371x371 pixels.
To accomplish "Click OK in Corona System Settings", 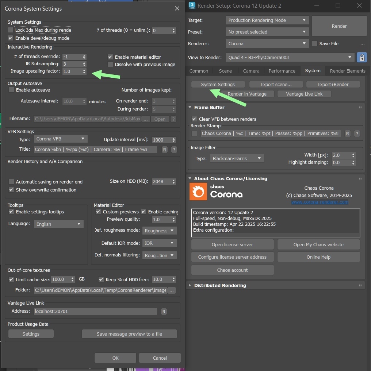I will point(115,358).
